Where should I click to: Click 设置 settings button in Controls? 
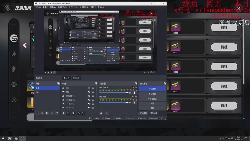(152, 104)
